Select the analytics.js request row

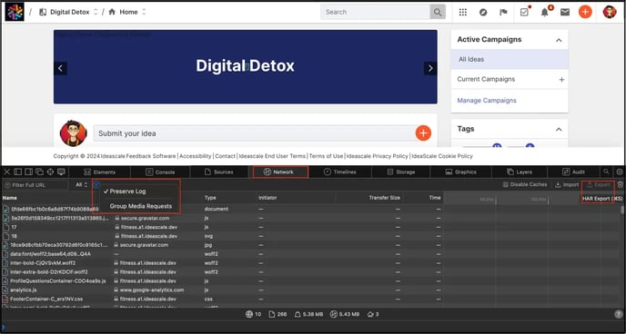pos(222,290)
